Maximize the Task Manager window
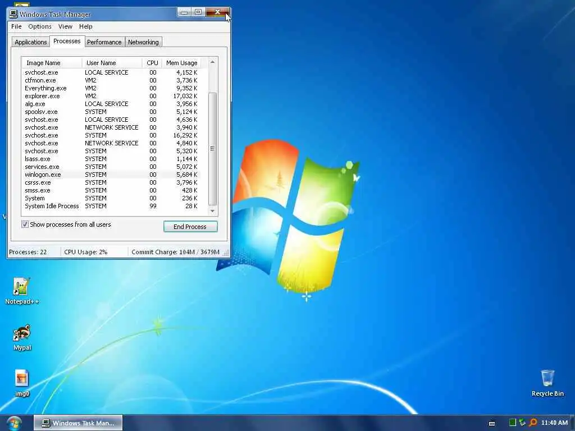The height and width of the screenshot is (431, 575). 198,12
